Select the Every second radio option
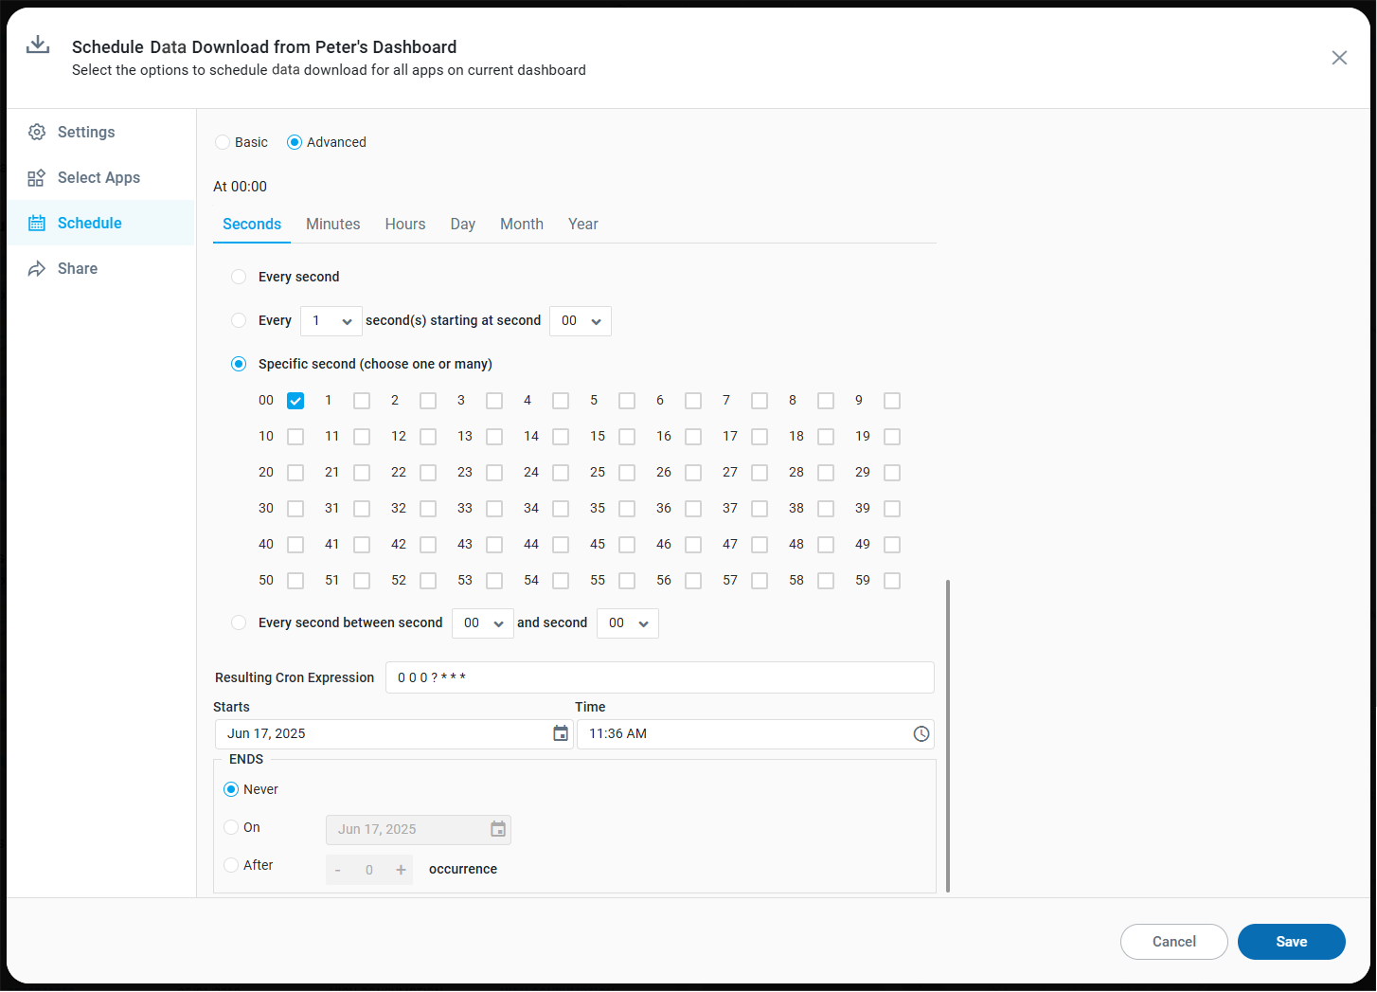1377x992 pixels. coord(239,277)
